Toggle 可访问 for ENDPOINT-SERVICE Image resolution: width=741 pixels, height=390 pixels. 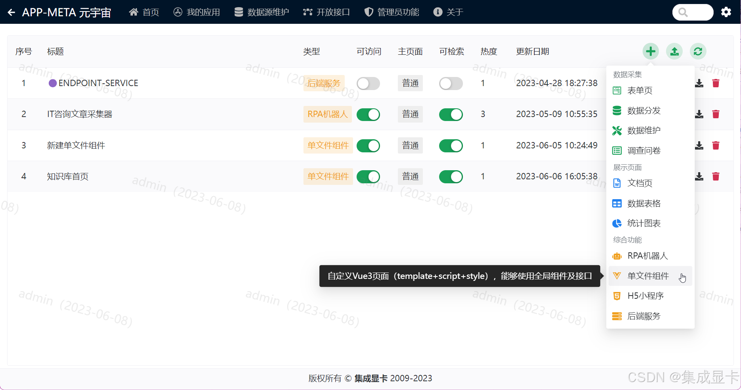click(368, 83)
